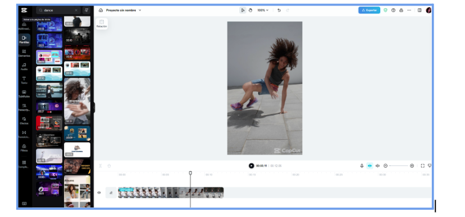Click the CapCut logo home icon

pyautogui.click(x=24, y=10)
